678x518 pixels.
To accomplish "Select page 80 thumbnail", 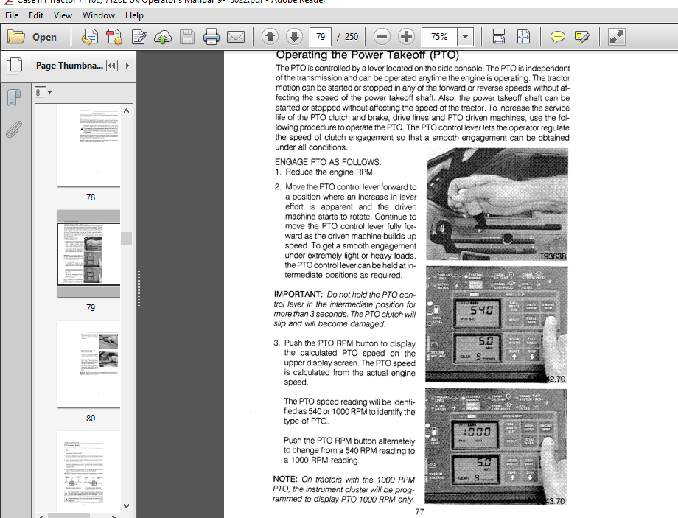I will coord(88,364).
